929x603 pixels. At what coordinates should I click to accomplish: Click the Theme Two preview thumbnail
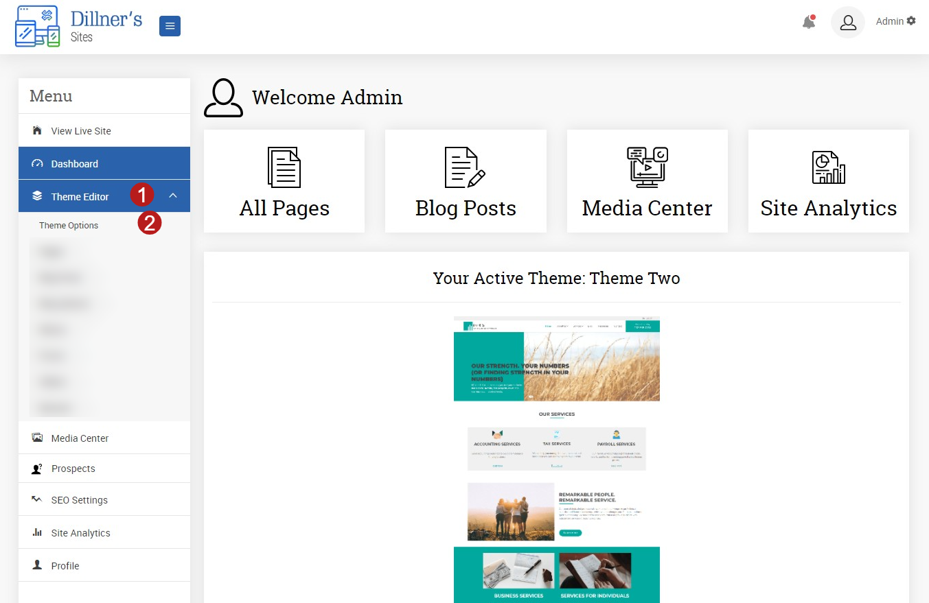(x=557, y=460)
